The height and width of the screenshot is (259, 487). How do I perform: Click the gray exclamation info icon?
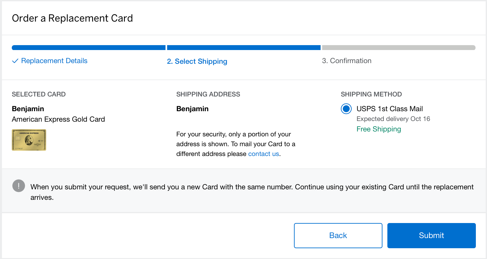[19, 186]
